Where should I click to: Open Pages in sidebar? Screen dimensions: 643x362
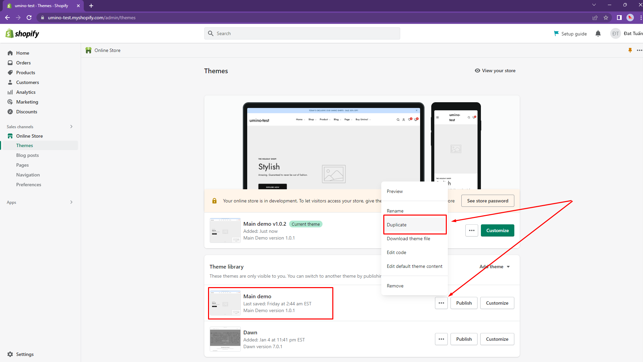click(22, 165)
